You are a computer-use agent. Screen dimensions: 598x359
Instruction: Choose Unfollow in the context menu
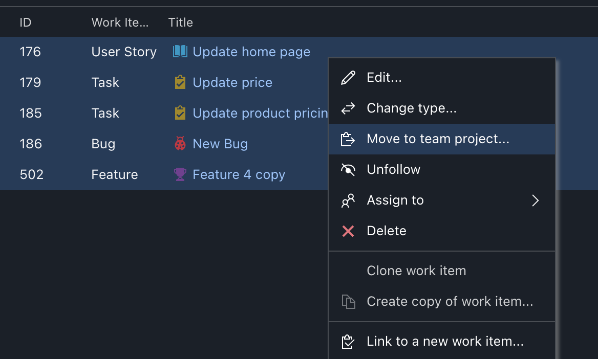[393, 169]
